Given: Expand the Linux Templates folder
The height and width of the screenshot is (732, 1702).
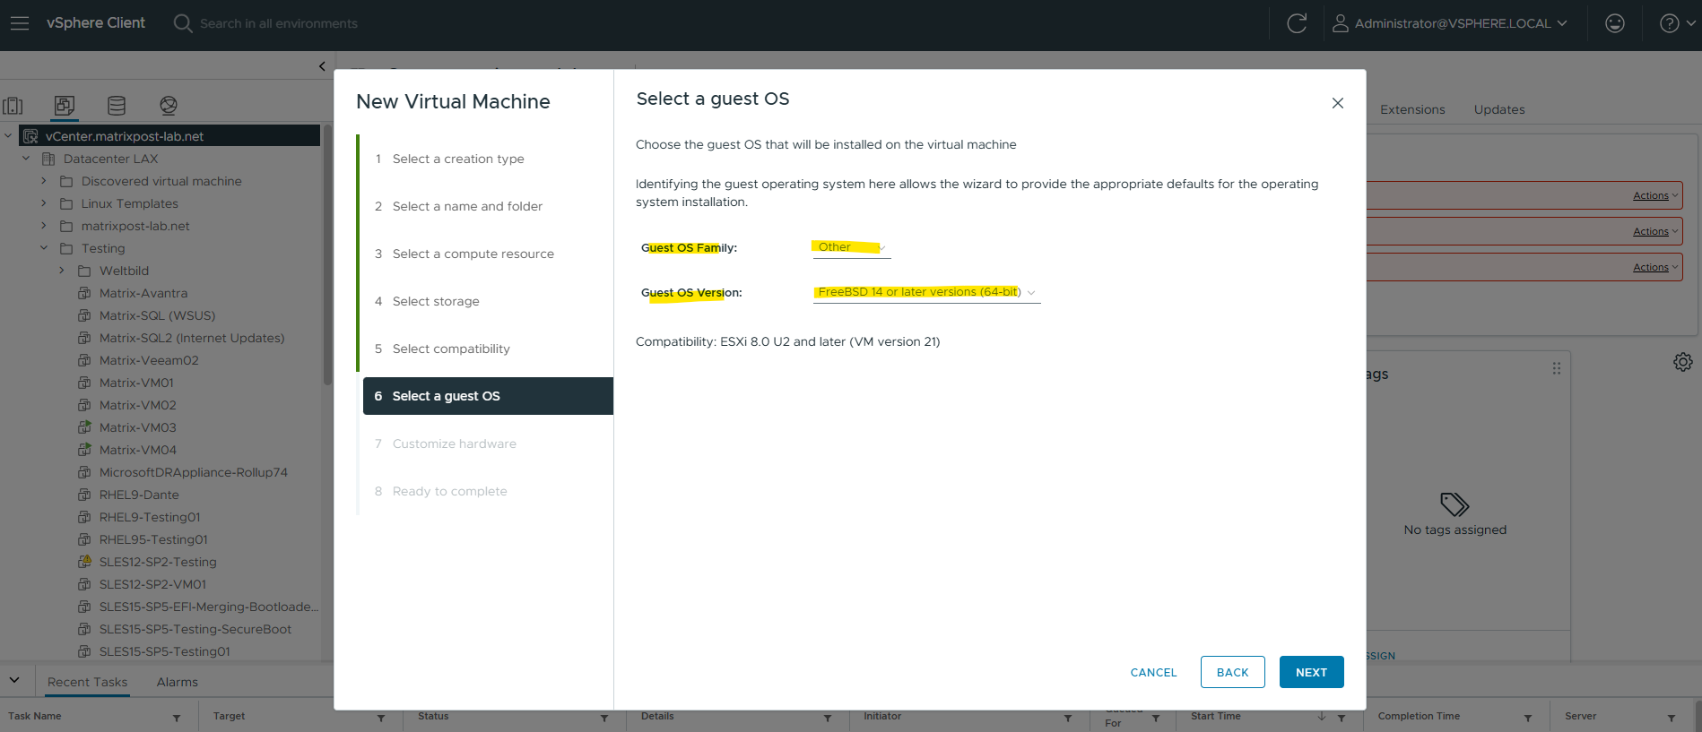Looking at the screenshot, I should pos(44,203).
